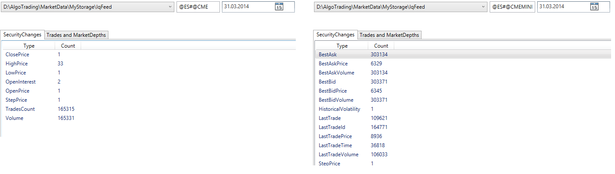Open calendar picker in left date field

click(x=279, y=7)
